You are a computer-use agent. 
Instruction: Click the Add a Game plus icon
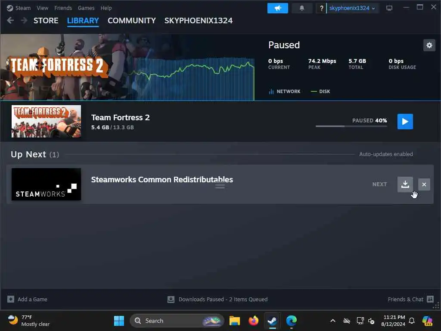tap(11, 299)
